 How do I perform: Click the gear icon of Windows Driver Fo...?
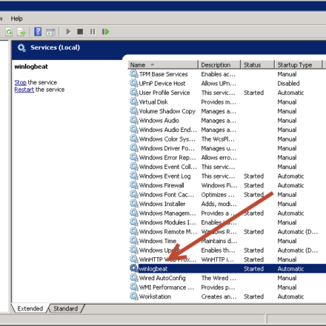134,148
